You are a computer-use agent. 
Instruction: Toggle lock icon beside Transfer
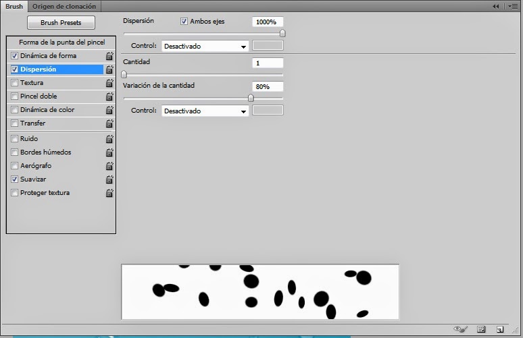pyautogui.click(x=109, y=123)
